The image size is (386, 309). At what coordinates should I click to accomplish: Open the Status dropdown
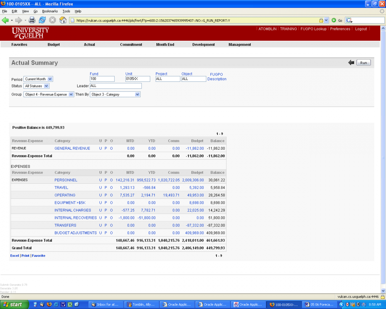pyautogui.click(x=36, y=86)
